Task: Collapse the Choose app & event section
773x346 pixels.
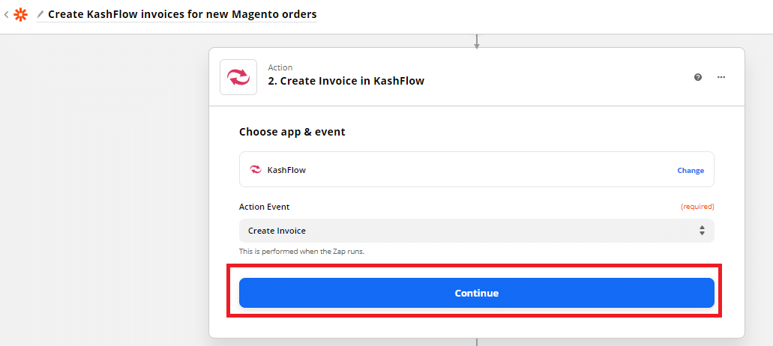Action: click(292, 132)
